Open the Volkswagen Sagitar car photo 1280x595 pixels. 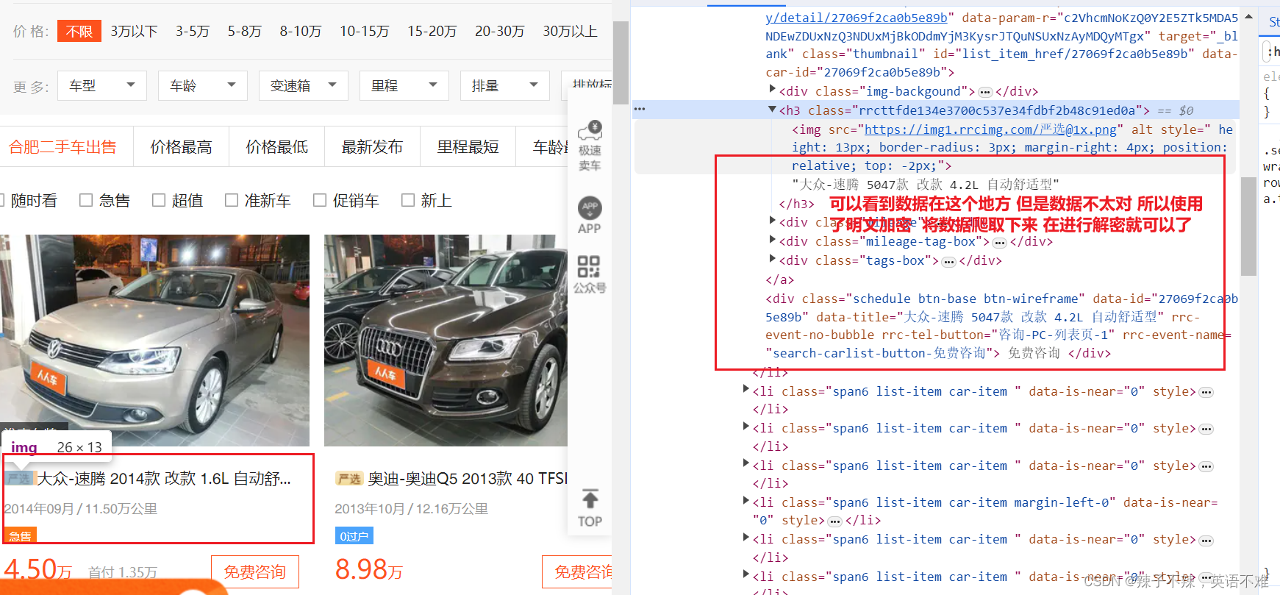click(154, 341)
